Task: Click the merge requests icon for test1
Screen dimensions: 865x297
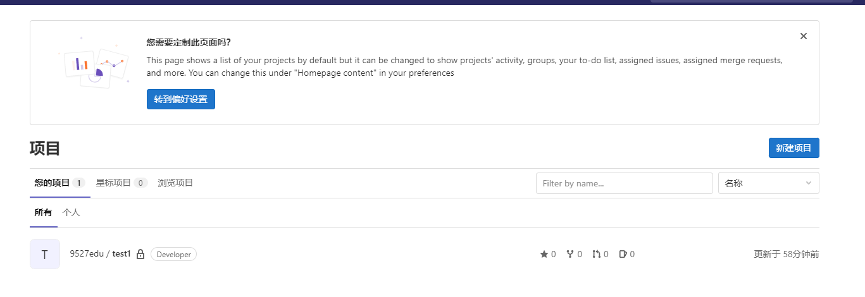Action: [x=596, y=254]
